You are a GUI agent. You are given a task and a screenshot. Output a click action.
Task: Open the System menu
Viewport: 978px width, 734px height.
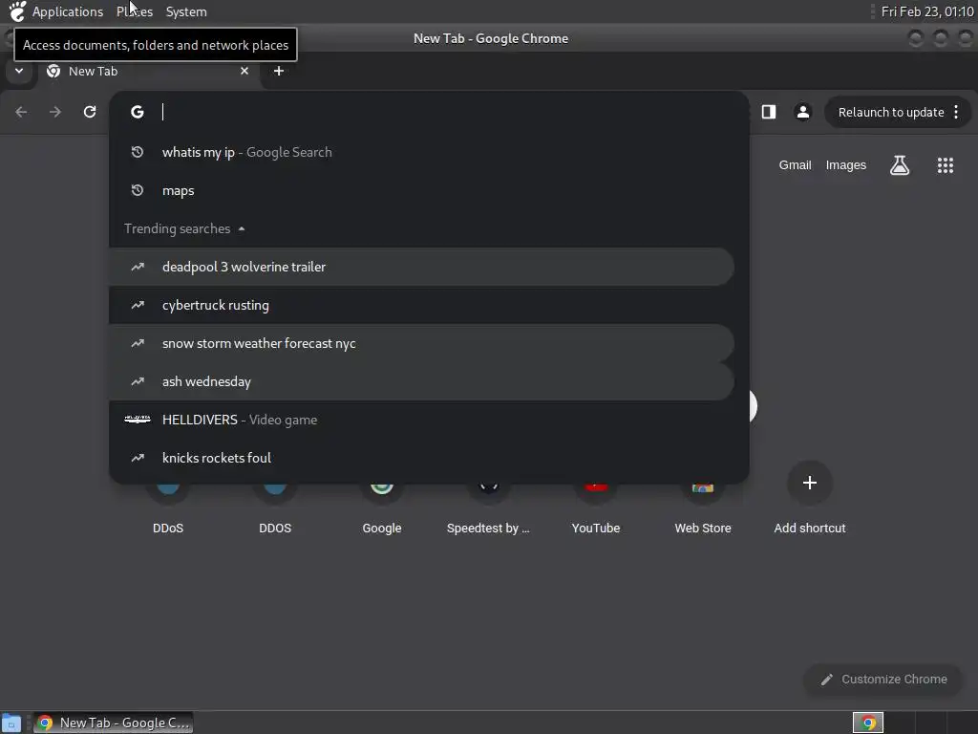[x=186, y=11]
